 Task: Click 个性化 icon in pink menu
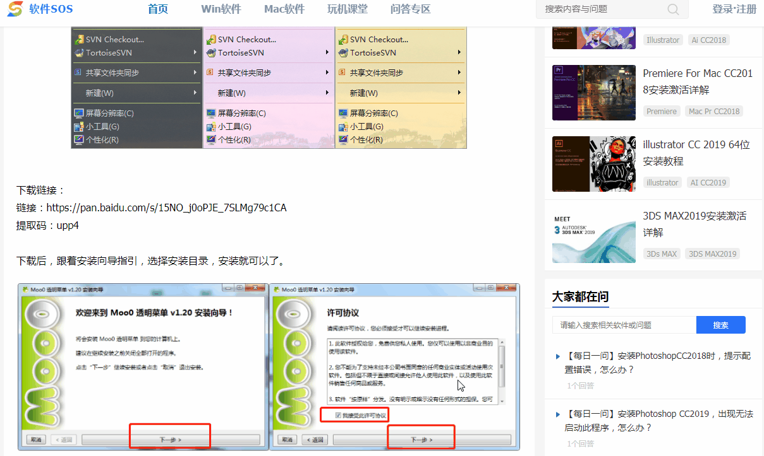tap(211, 139)
